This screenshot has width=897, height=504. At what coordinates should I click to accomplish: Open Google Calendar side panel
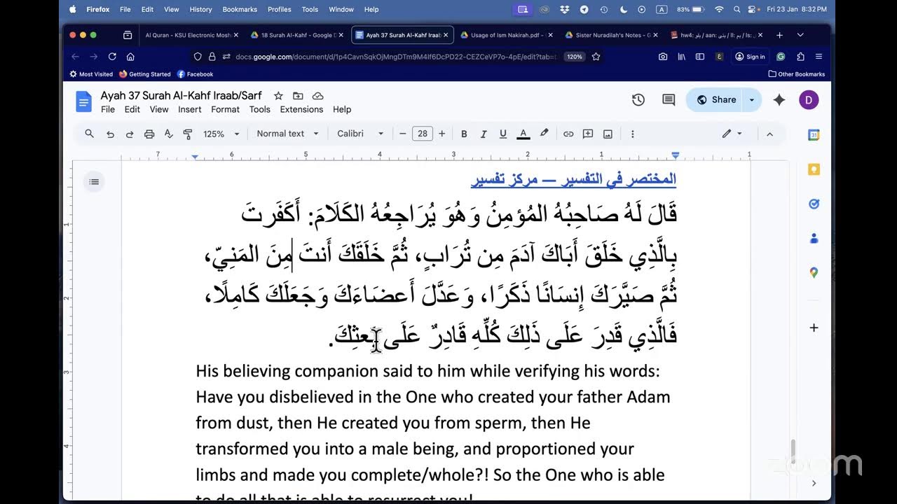(814, 135)
